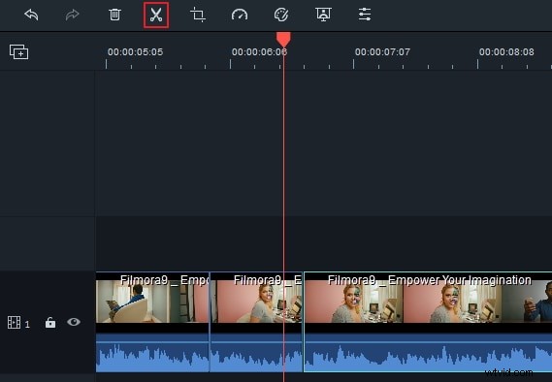Click the video track 1 filmstrip icon
Viewport: 552px width, 382px height.
(15, 322)
